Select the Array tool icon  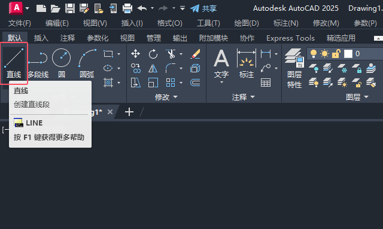[x=171, y=83]
